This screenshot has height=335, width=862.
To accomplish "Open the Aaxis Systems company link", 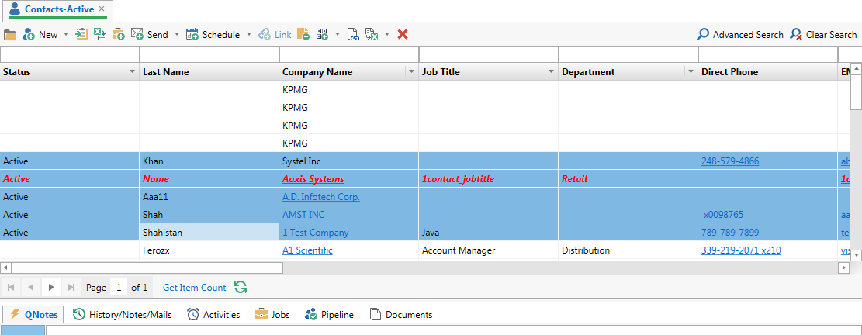I will tap(313, 179).
